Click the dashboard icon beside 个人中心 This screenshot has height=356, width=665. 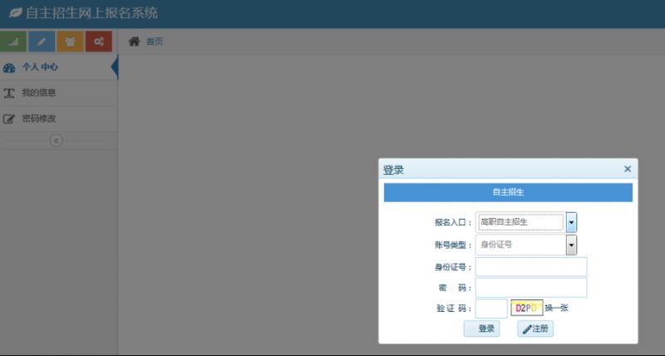coord(9,67)
